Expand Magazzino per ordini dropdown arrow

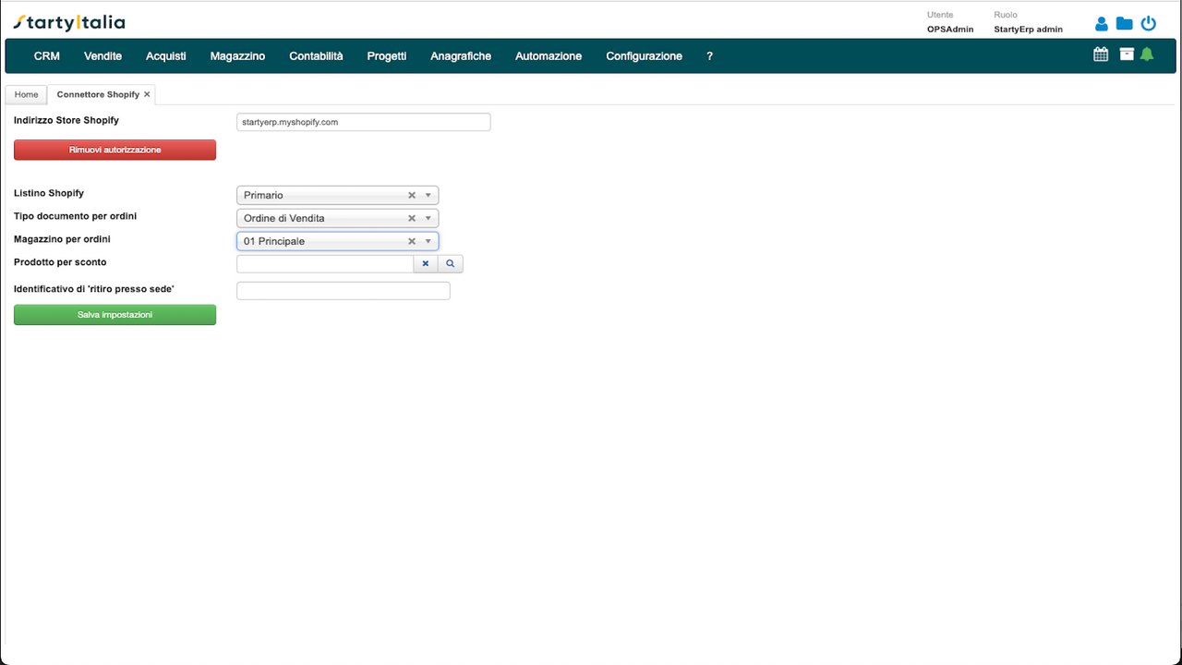coord(428,241)
